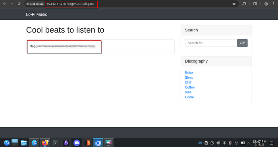Viewport: 278px width, 147px height.
Task: Click the browser forward arrow
Action: coord(12,4)
